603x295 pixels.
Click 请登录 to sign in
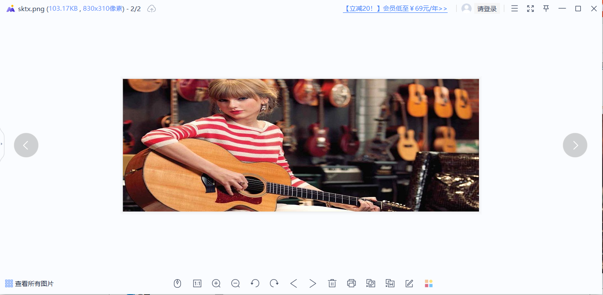pyautogui.click(x=487, y=9)
